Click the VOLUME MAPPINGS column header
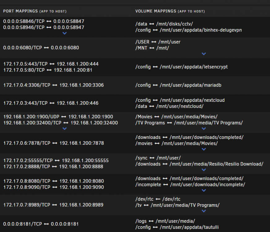The image size is (270, 232). (x=170, y=11)
